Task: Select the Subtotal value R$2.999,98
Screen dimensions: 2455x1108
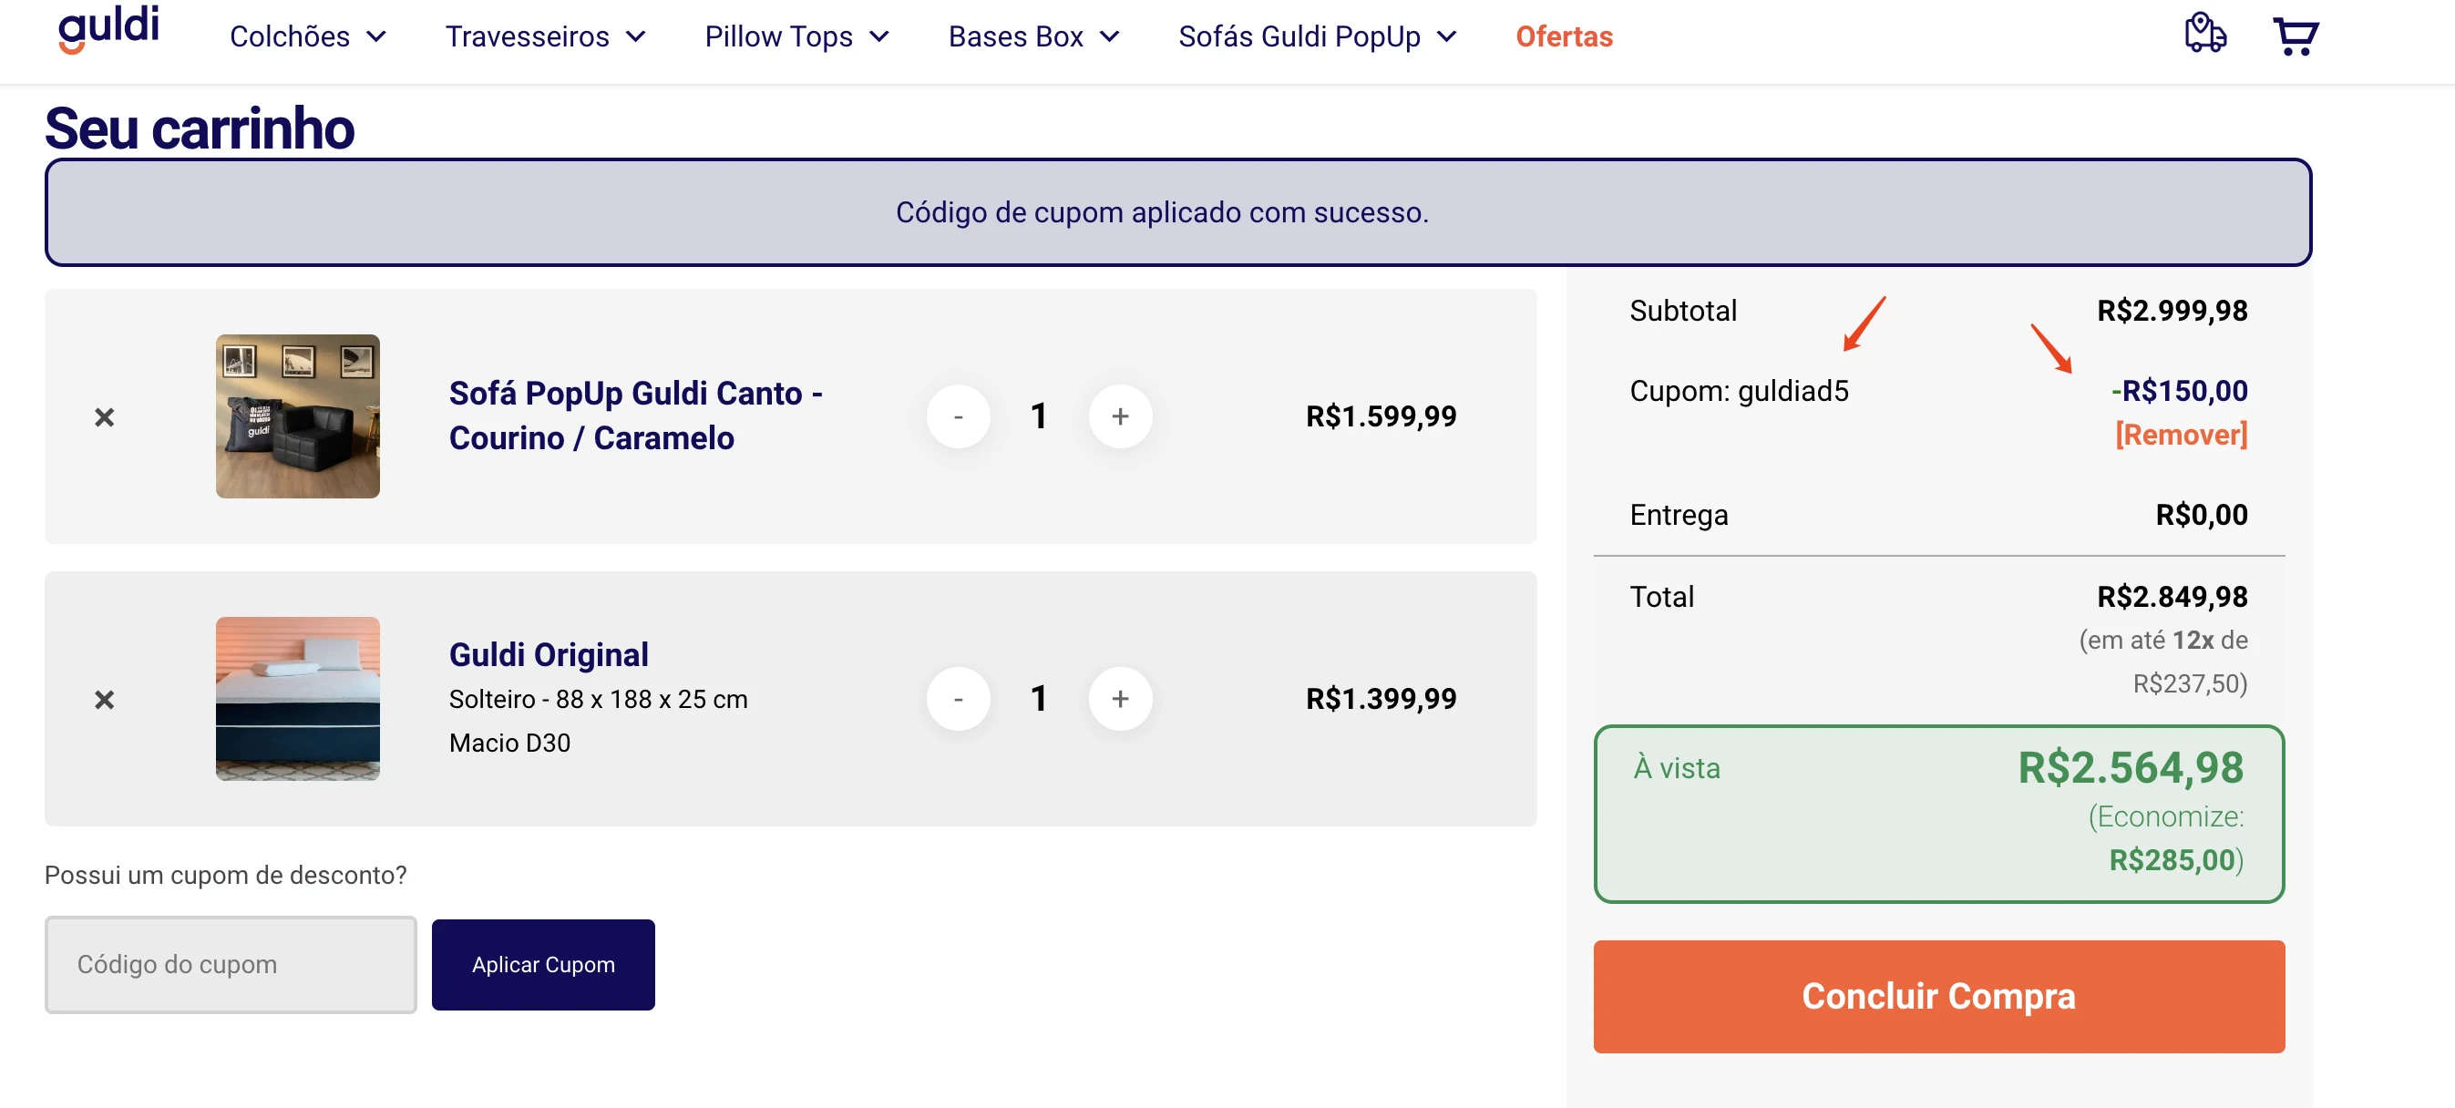Action: tap(2172, 311)
